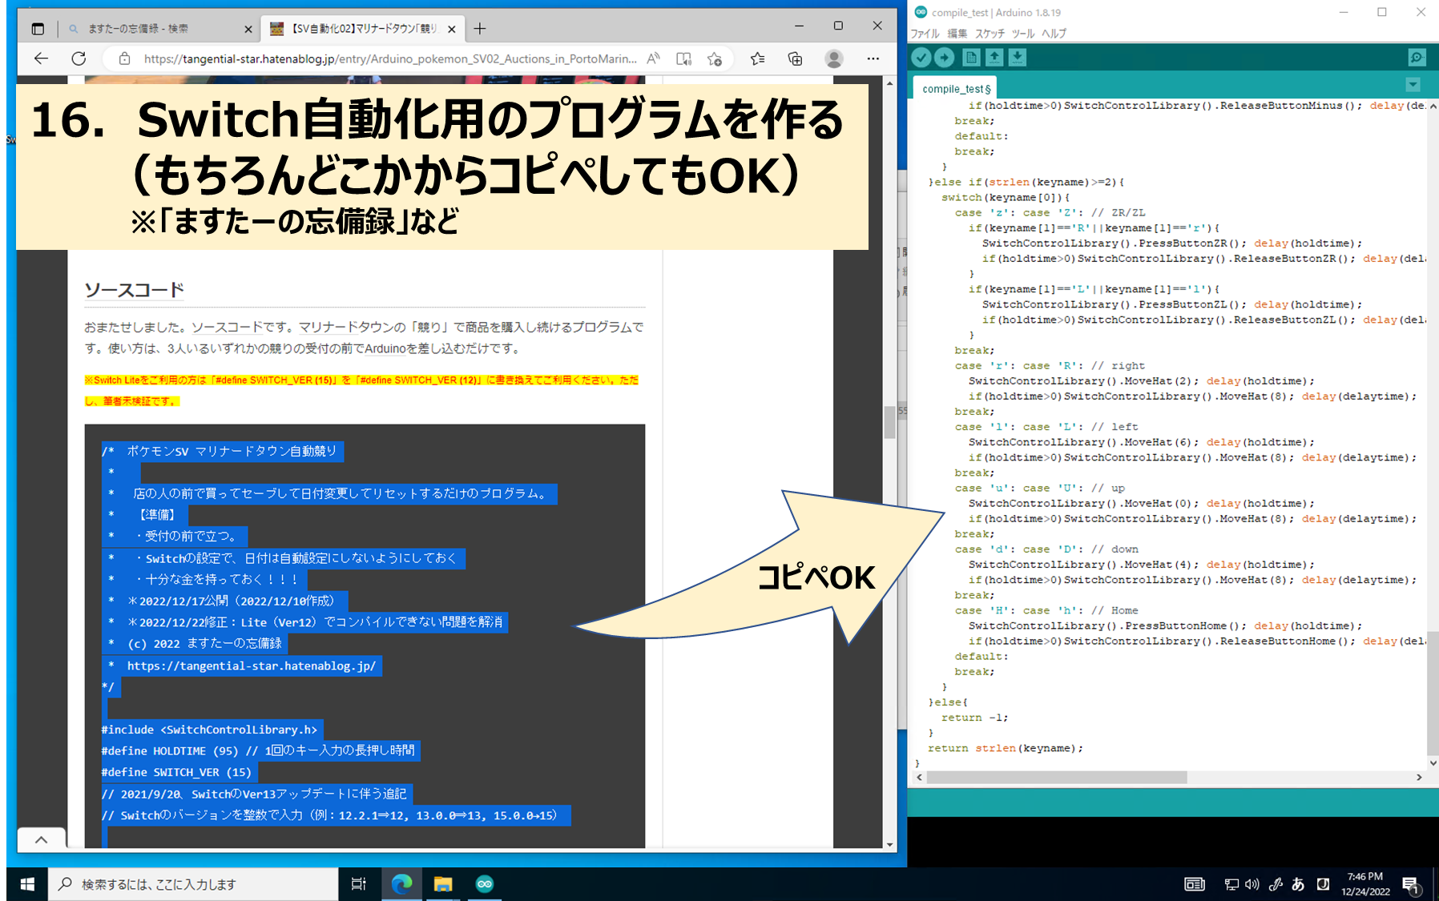This screenshot has width=1439, height=901.
Task: Open a sketch with Arduino toolbar icon
Action: click(994, 58)
